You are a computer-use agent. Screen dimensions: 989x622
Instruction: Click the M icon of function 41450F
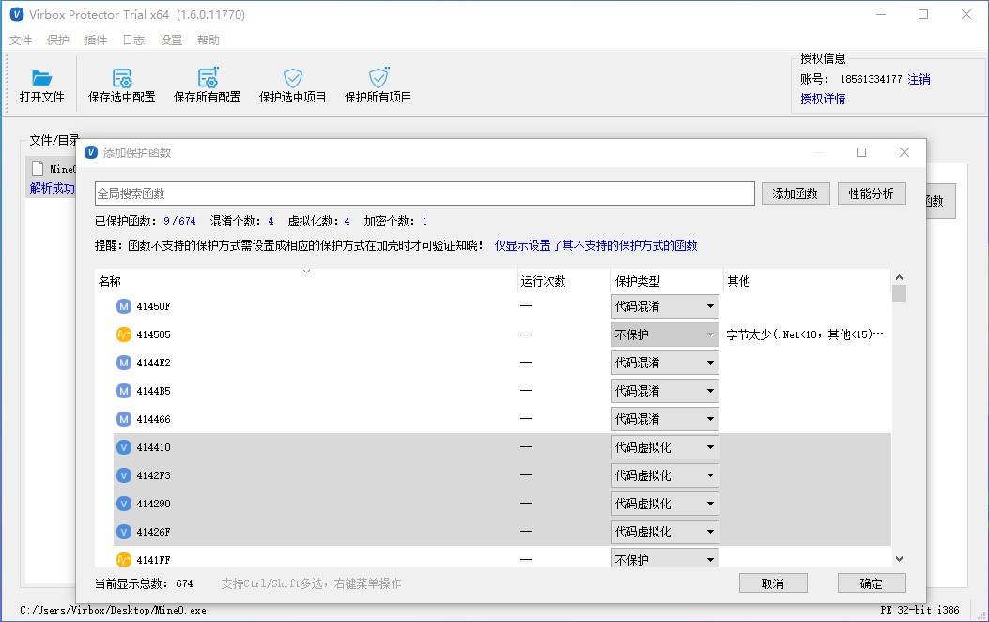(124, 306)
